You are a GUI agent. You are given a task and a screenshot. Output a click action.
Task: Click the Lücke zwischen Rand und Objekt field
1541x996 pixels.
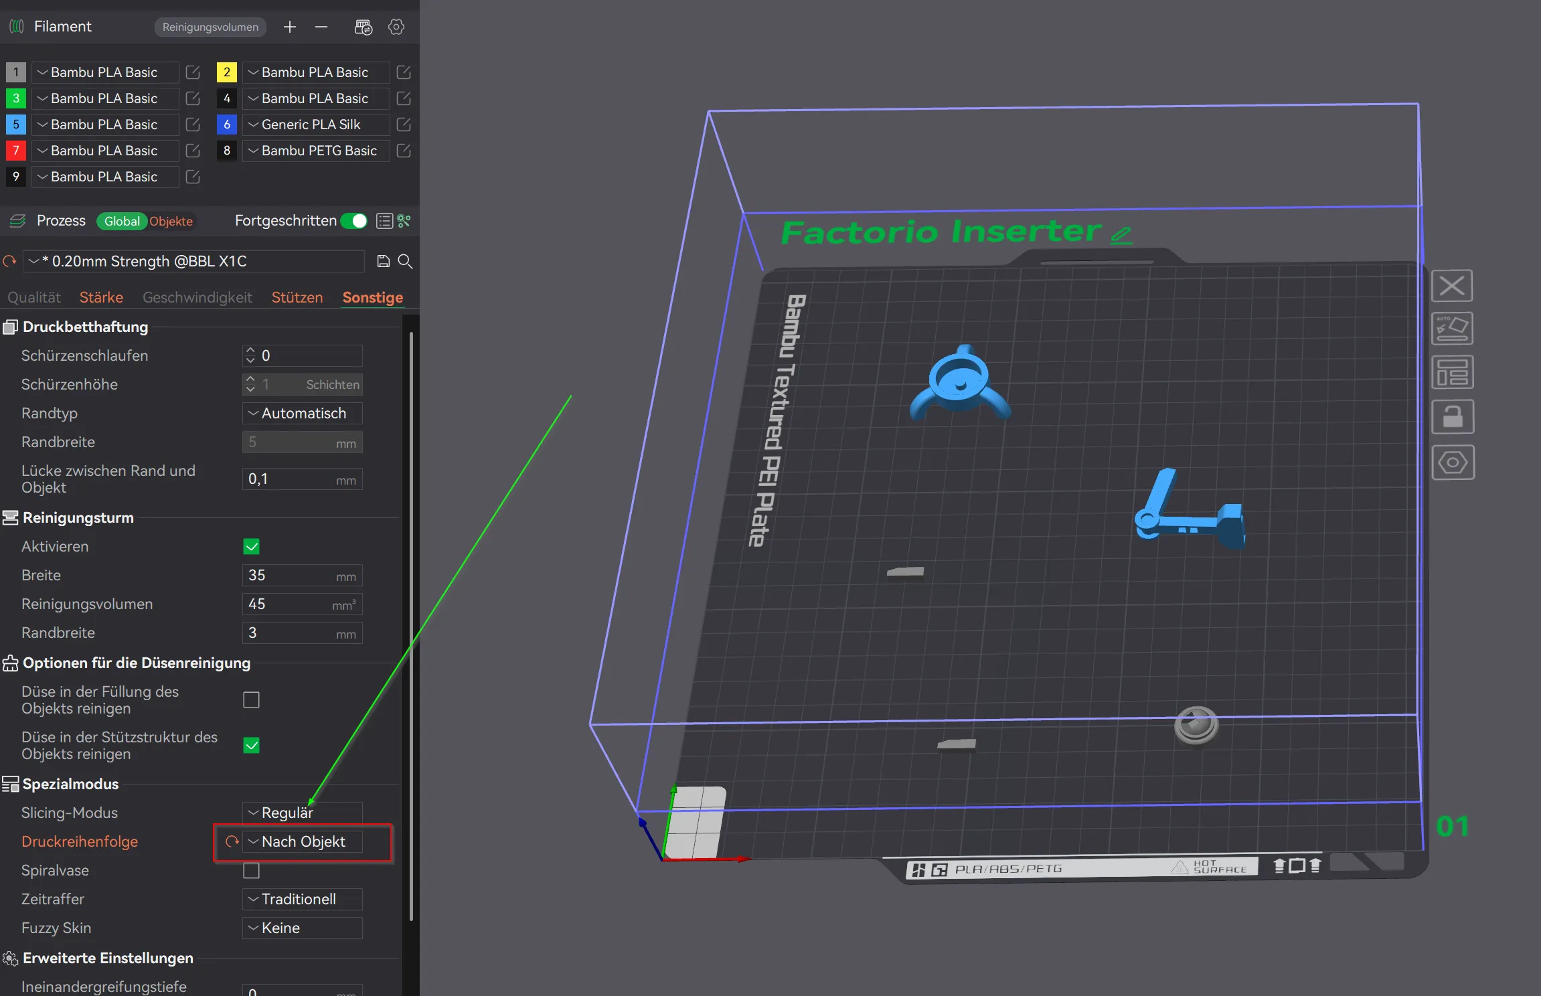303,479
